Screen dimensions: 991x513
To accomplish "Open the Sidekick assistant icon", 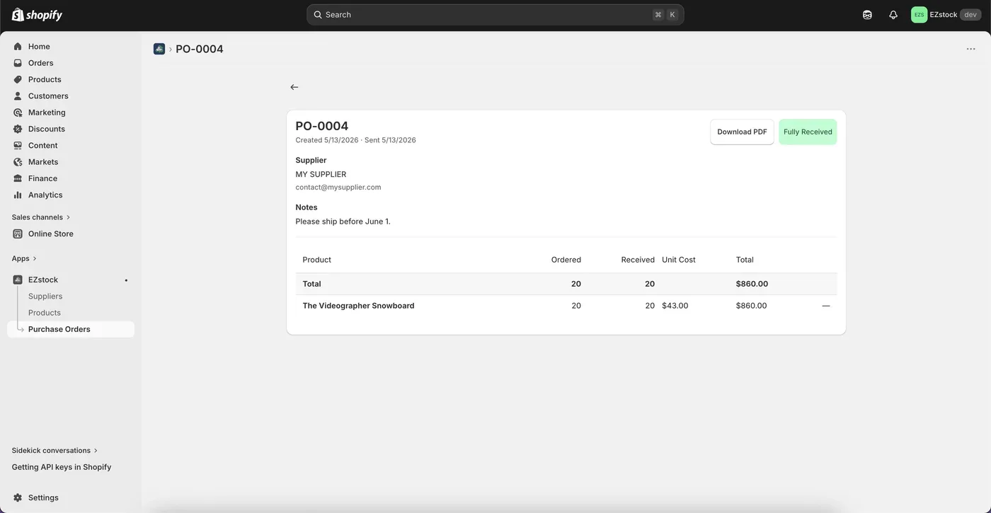I will tap(867, 15).
